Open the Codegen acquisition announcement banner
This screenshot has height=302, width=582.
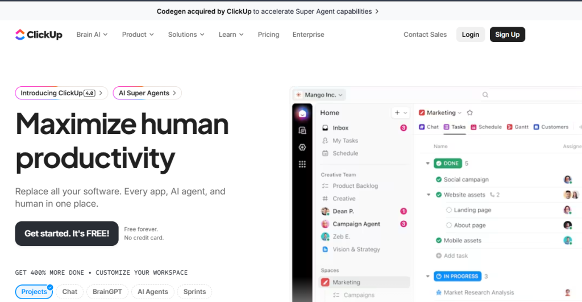tap(267, 11)
